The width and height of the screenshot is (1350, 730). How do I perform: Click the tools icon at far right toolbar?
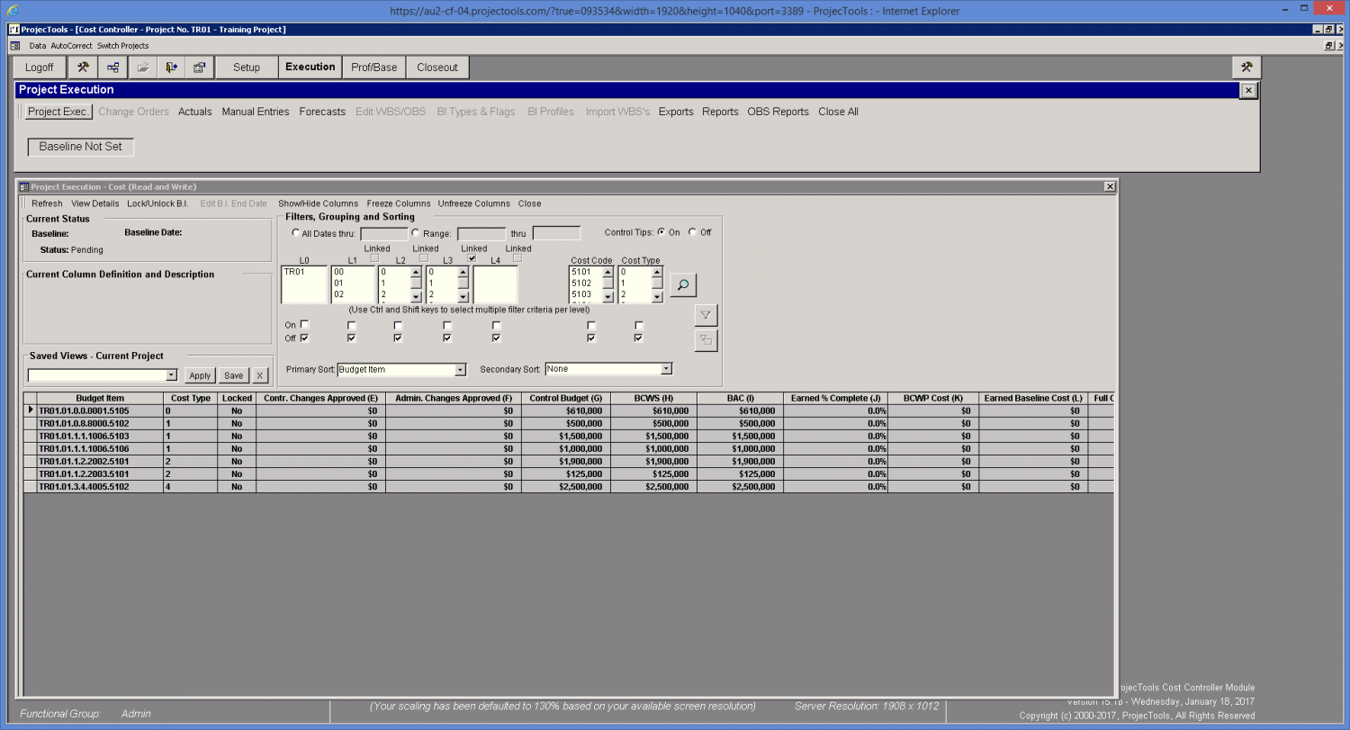1246,68
